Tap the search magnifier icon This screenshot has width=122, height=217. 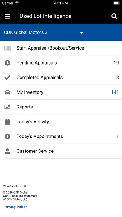[x=115, y=17]
